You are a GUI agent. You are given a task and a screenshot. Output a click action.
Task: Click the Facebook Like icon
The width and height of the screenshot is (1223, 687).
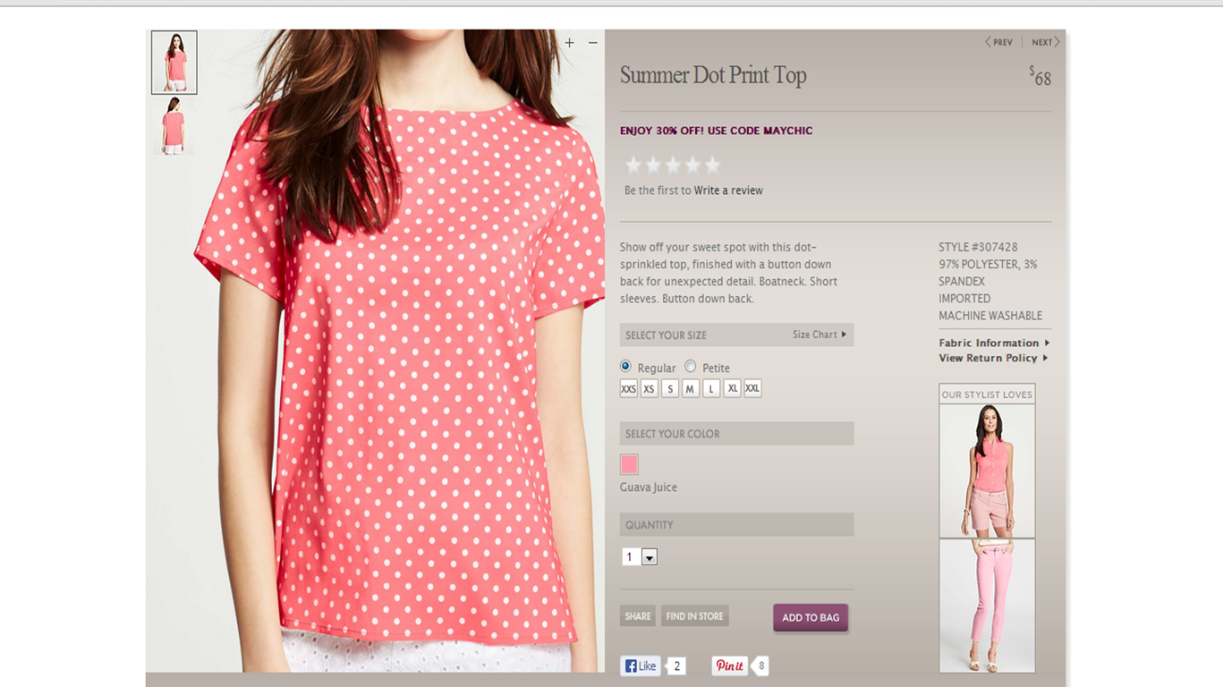[x=641, y=666]
